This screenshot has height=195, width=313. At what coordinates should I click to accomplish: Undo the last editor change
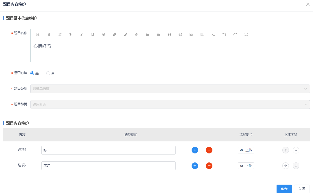224,34
